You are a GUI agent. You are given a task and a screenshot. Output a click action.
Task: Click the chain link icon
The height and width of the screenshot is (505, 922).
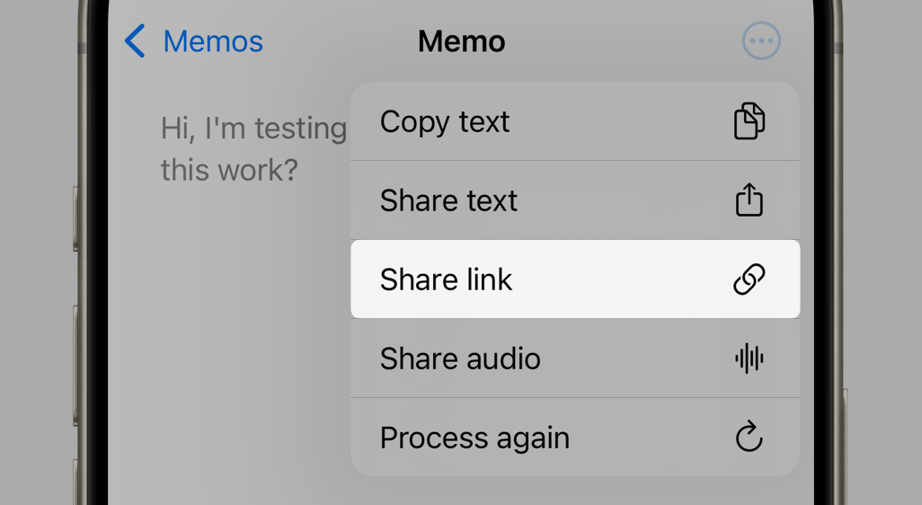749,279
